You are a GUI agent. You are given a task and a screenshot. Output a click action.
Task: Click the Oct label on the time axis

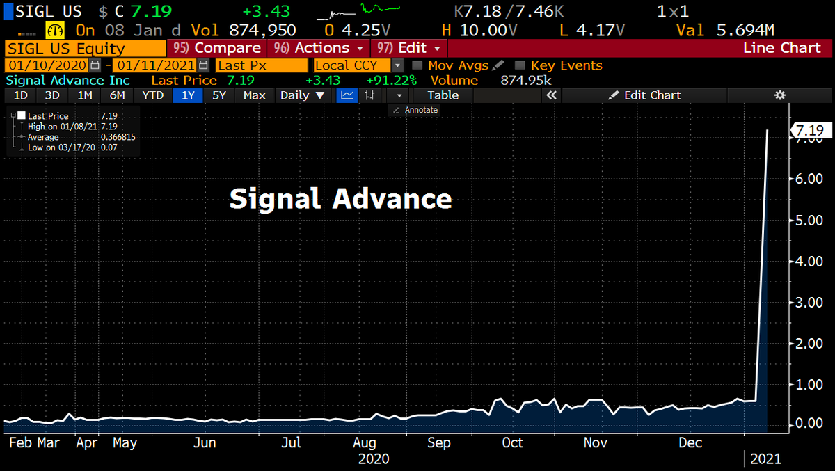[x=513, y=442]
